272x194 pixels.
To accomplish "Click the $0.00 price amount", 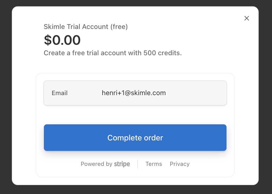I will tap(62, 40).
